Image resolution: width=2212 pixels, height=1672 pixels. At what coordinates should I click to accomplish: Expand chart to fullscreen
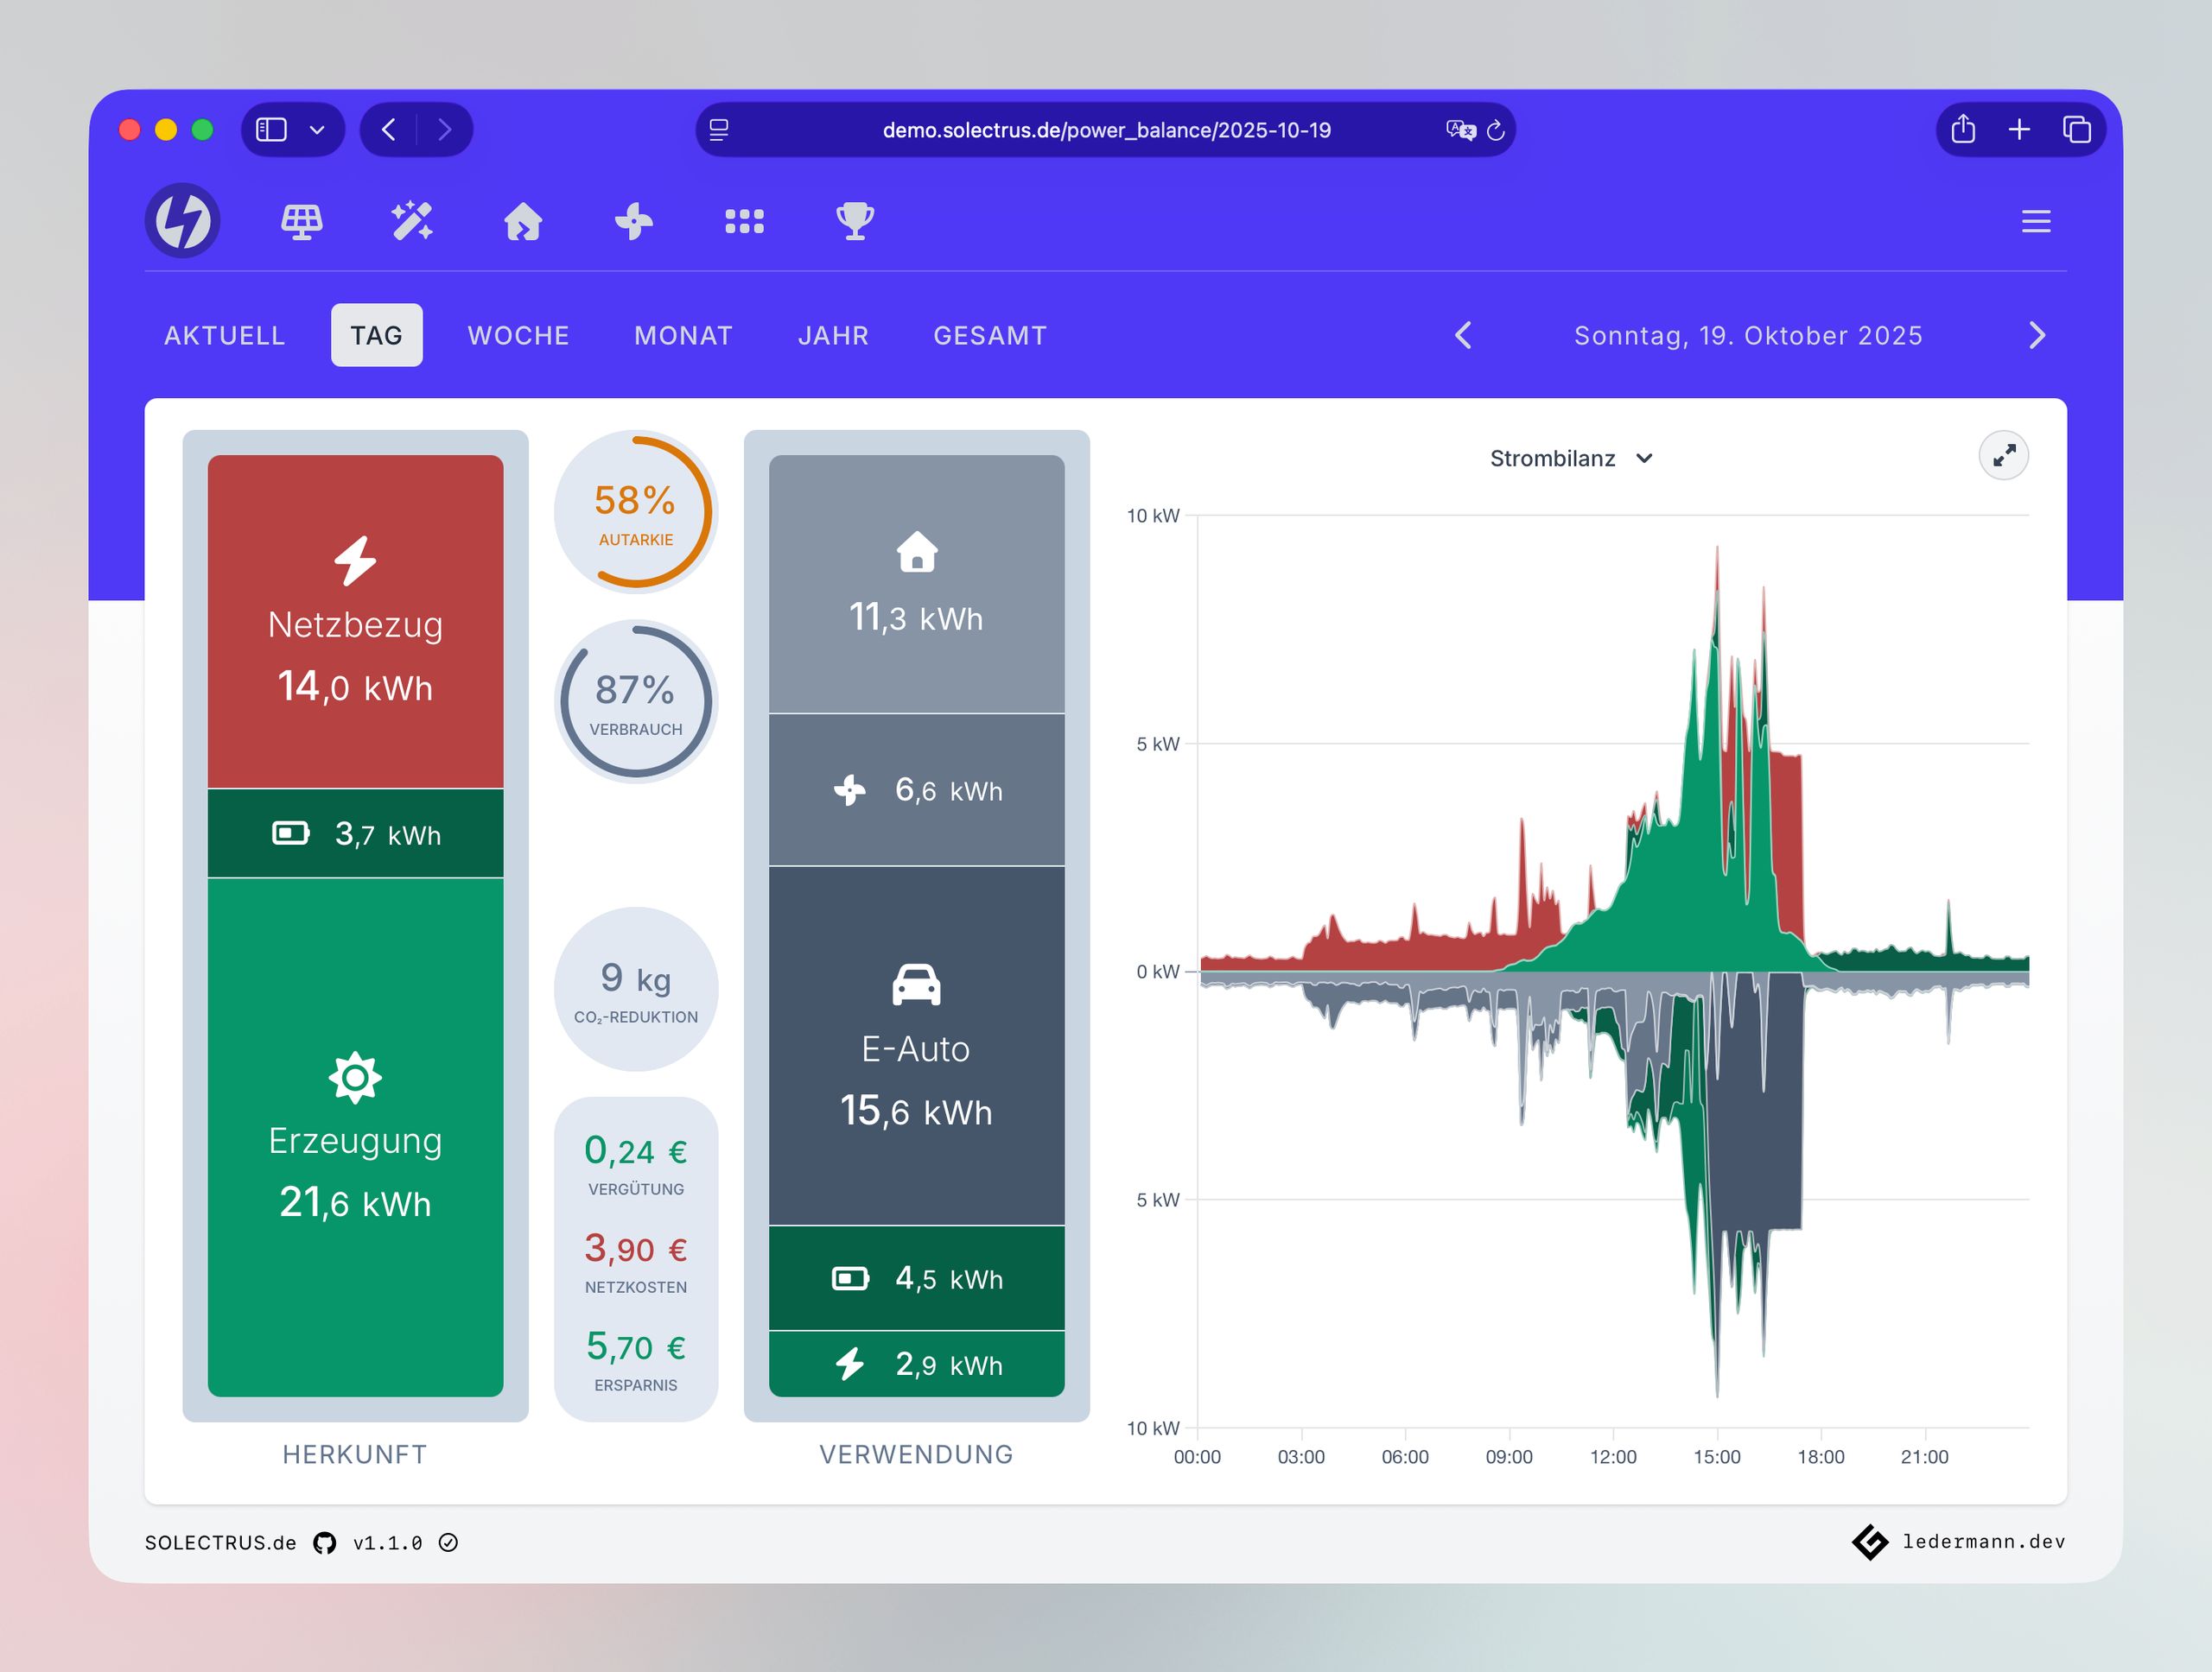point(2003,456)
